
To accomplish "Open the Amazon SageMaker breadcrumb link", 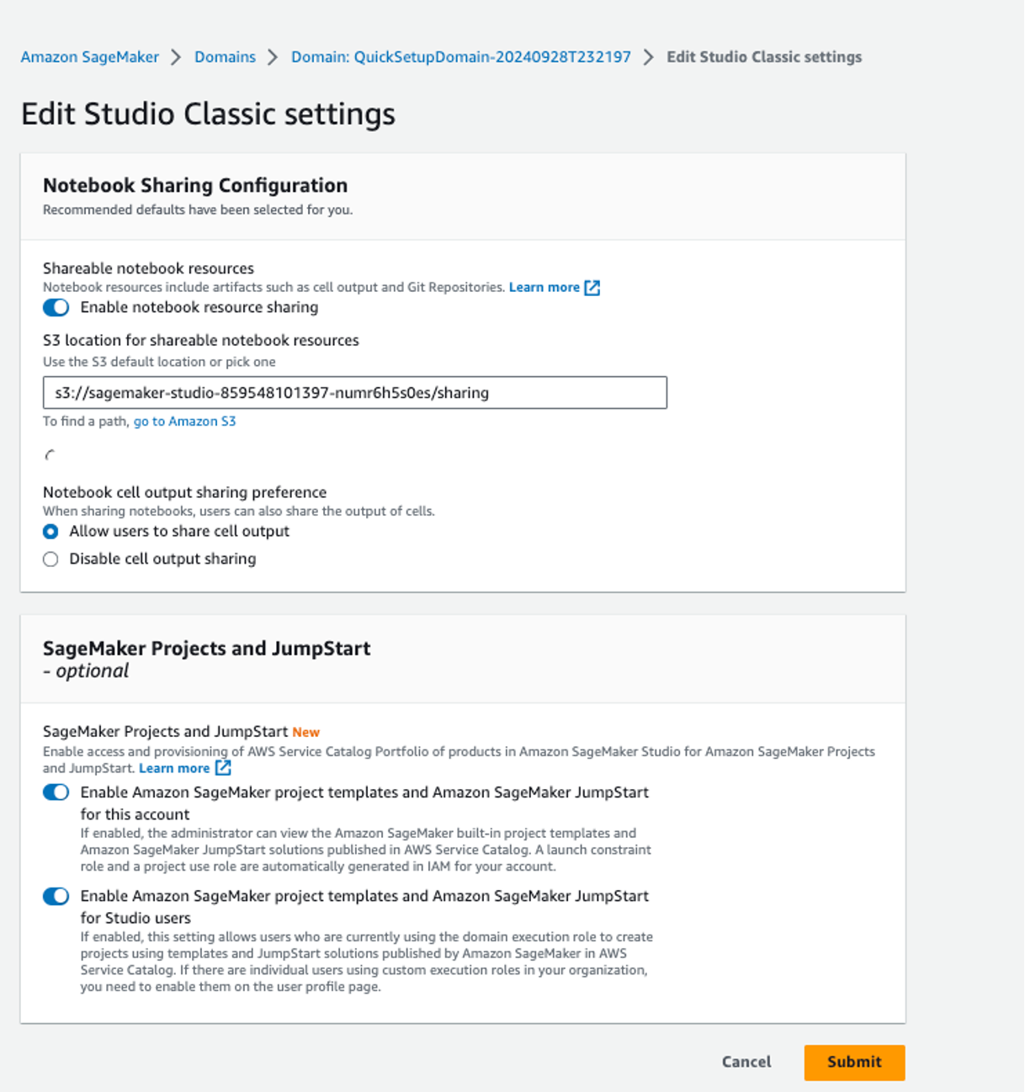I will (90, 56).
